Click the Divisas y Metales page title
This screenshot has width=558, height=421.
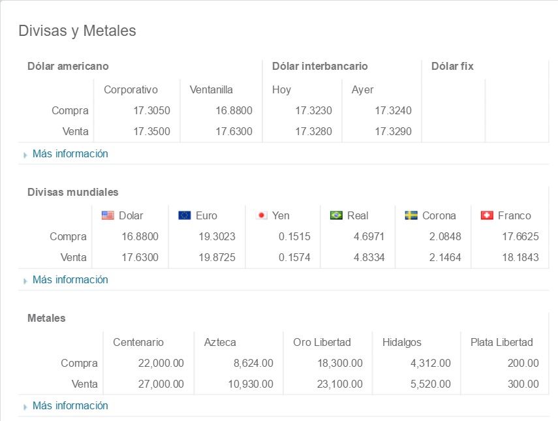coord(78,31)
